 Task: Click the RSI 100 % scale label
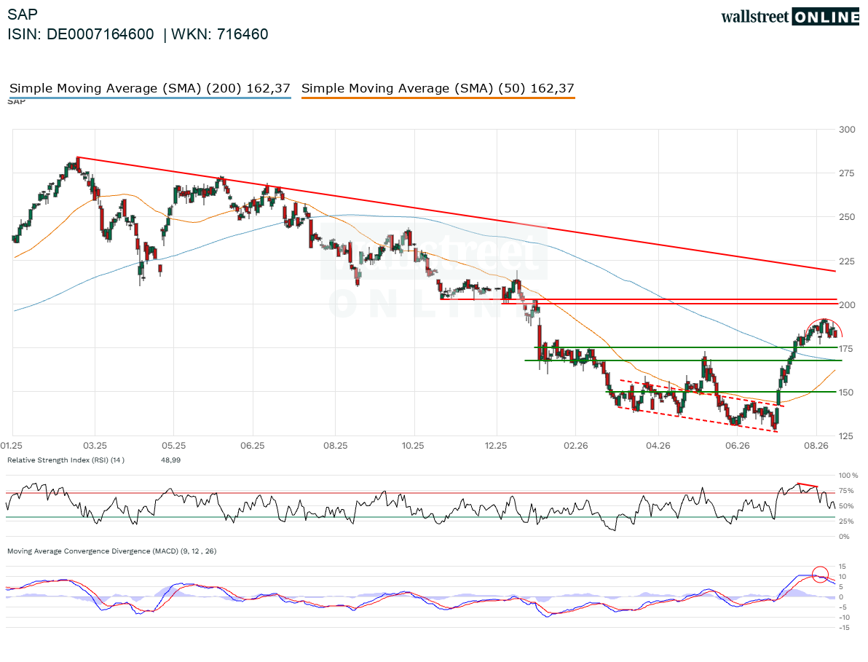coord(848,476)
